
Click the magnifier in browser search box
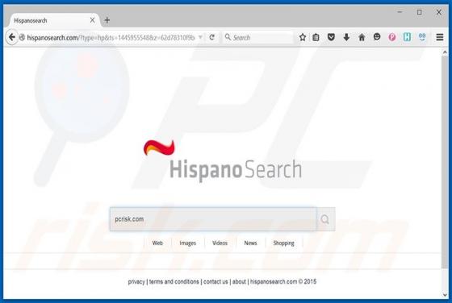(x=228, y=37)
